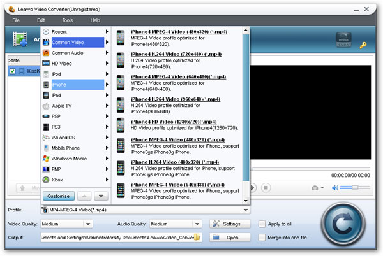The width and height of the screenshot is (383, 256).
Task: Expand the Recent submenu arrow
Action: click(x=107, y=32)
